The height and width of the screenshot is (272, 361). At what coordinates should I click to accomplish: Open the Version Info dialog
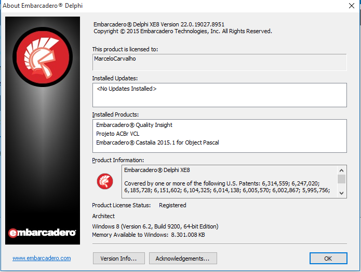119,259
